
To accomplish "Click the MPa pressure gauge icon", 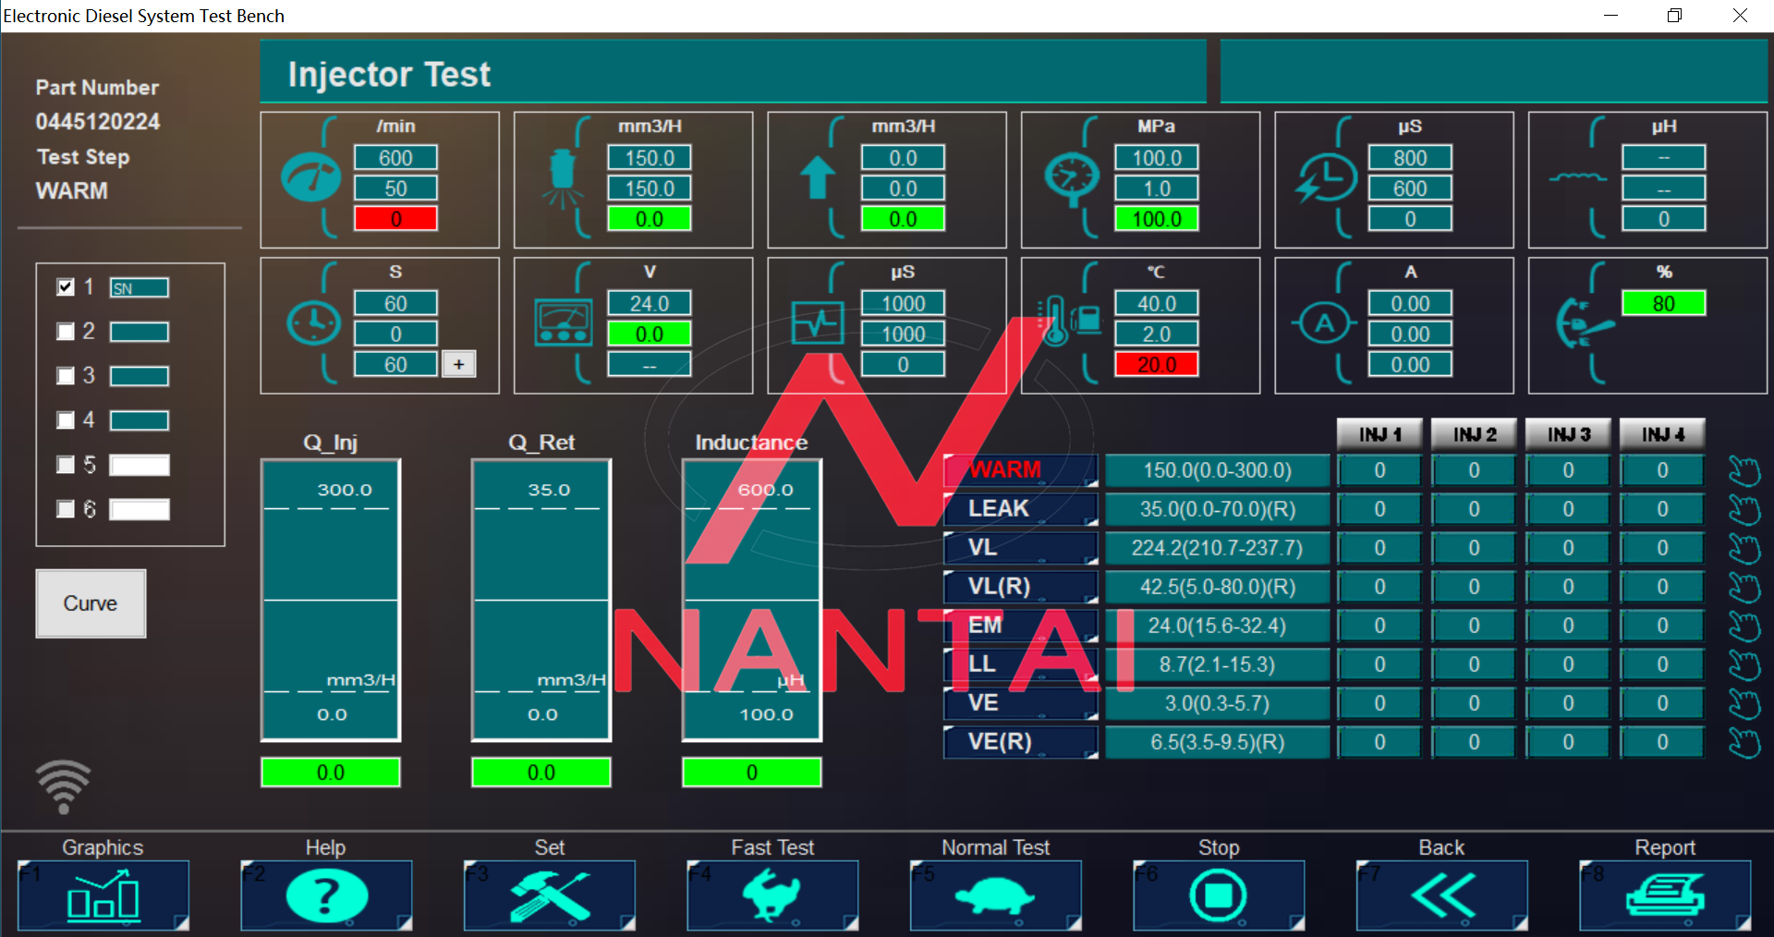I will (1072, 178).
